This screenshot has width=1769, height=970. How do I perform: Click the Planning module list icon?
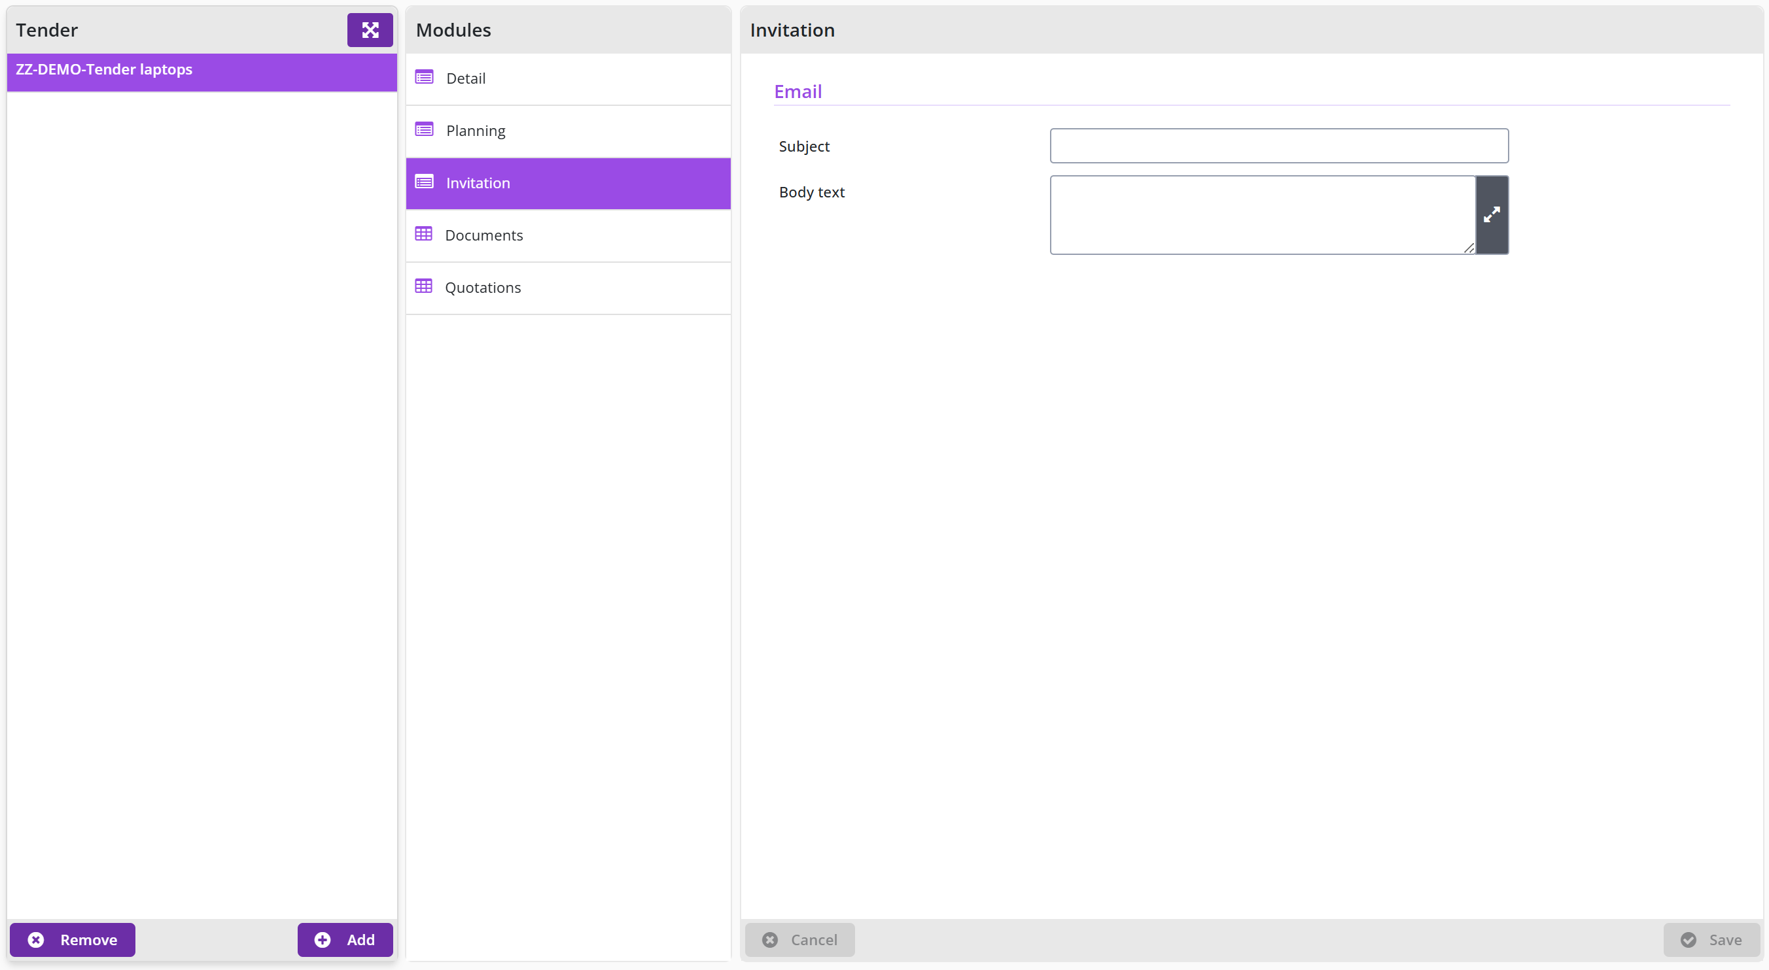(x=425, y=129)
